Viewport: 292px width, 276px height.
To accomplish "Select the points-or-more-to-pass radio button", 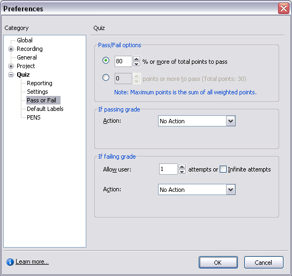I will coord(106,78).
